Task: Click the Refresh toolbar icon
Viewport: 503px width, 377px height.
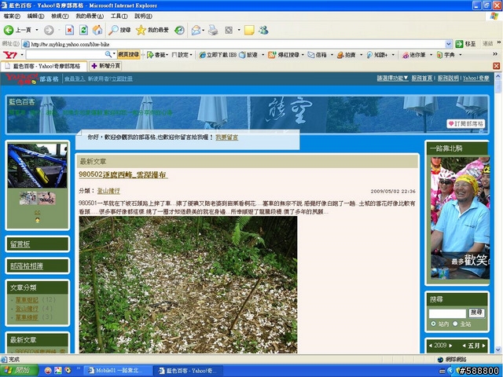Action: [x=83, y=30]
